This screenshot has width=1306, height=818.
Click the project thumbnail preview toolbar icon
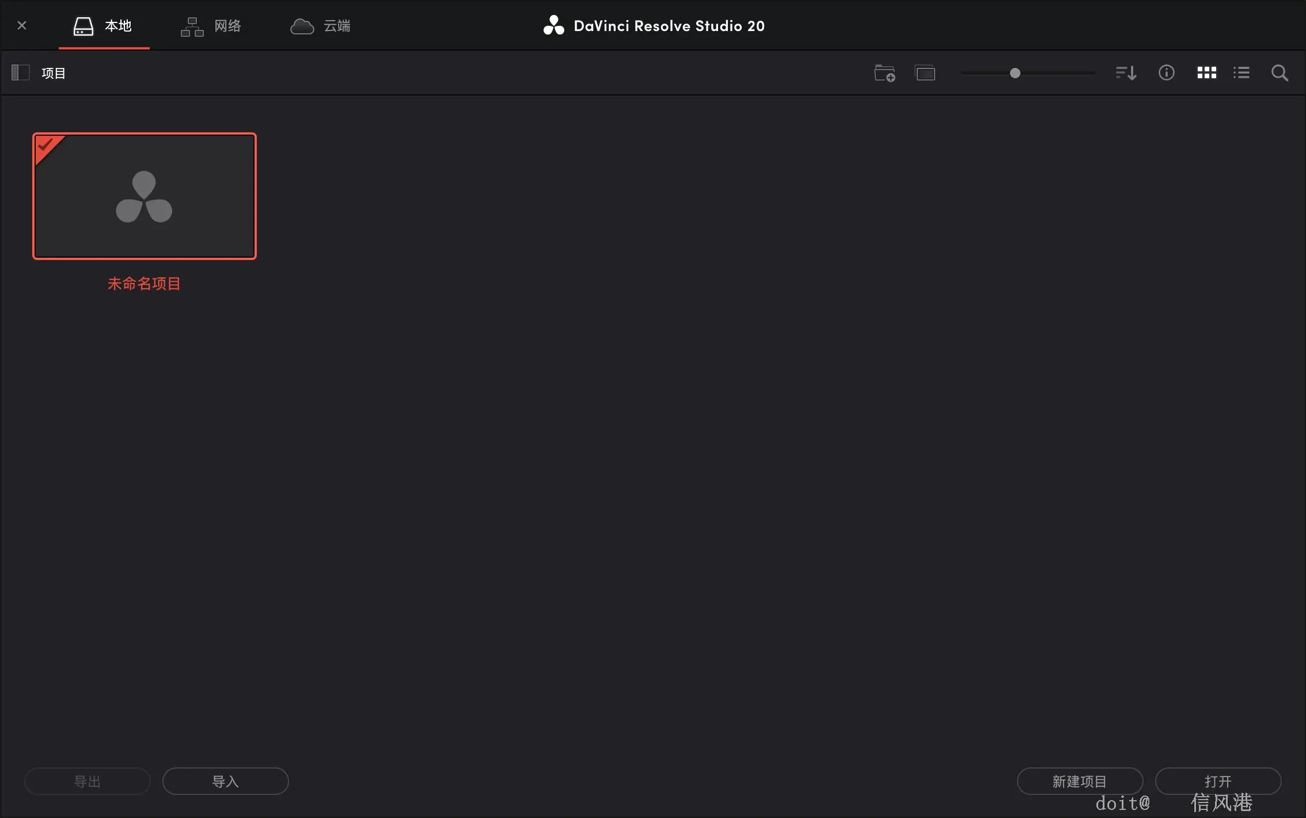925,73
